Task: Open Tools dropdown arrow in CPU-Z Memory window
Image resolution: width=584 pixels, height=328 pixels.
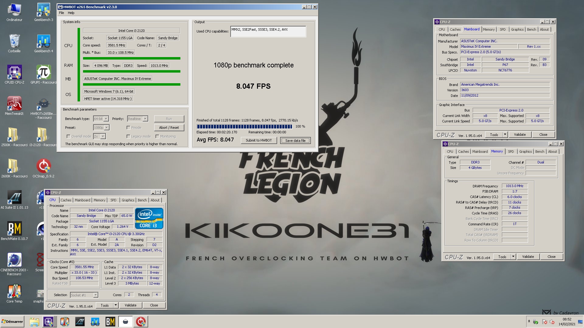Action: click(513, 257)
